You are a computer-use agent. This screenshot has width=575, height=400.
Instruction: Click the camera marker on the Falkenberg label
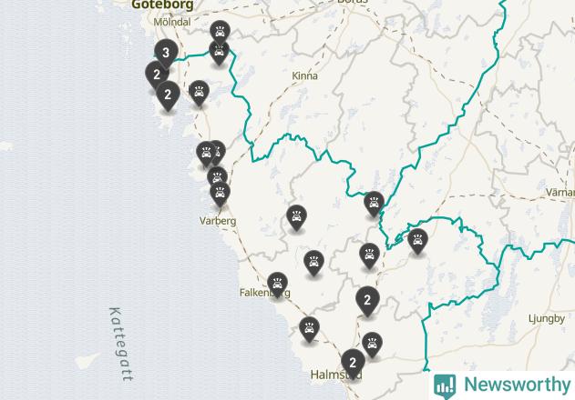pos(278,284)
